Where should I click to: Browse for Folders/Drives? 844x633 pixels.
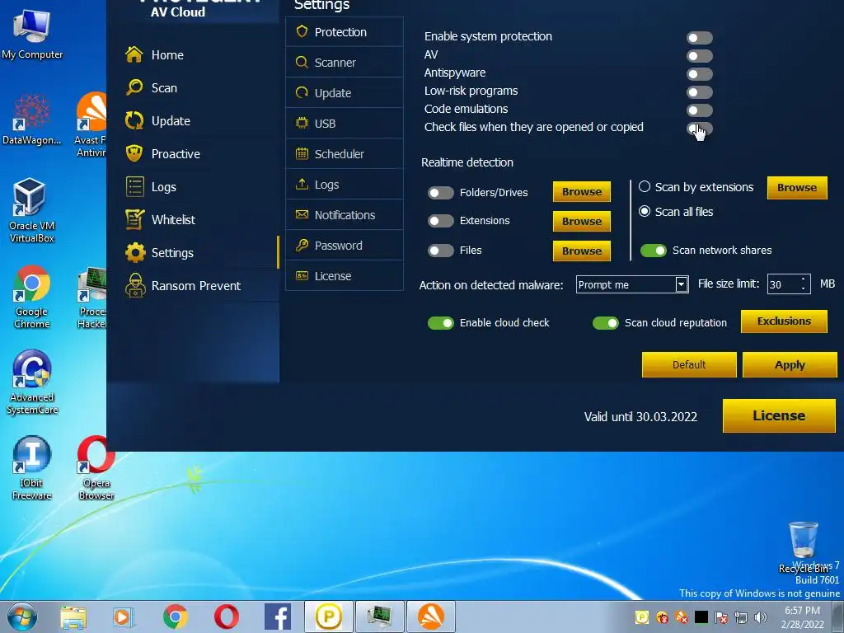(581, 191)
